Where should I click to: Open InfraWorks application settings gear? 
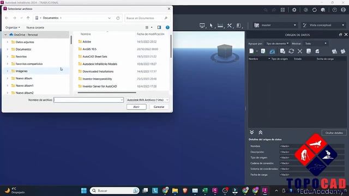pyautogui.click(x=294, y=10)
